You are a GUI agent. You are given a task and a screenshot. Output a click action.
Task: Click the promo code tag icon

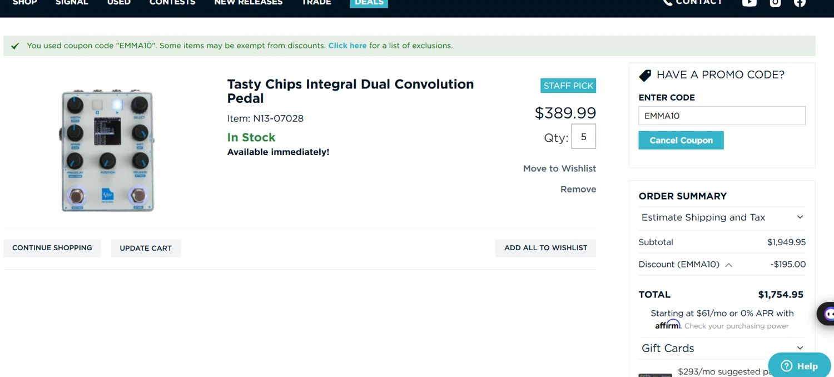coord(645,75)
